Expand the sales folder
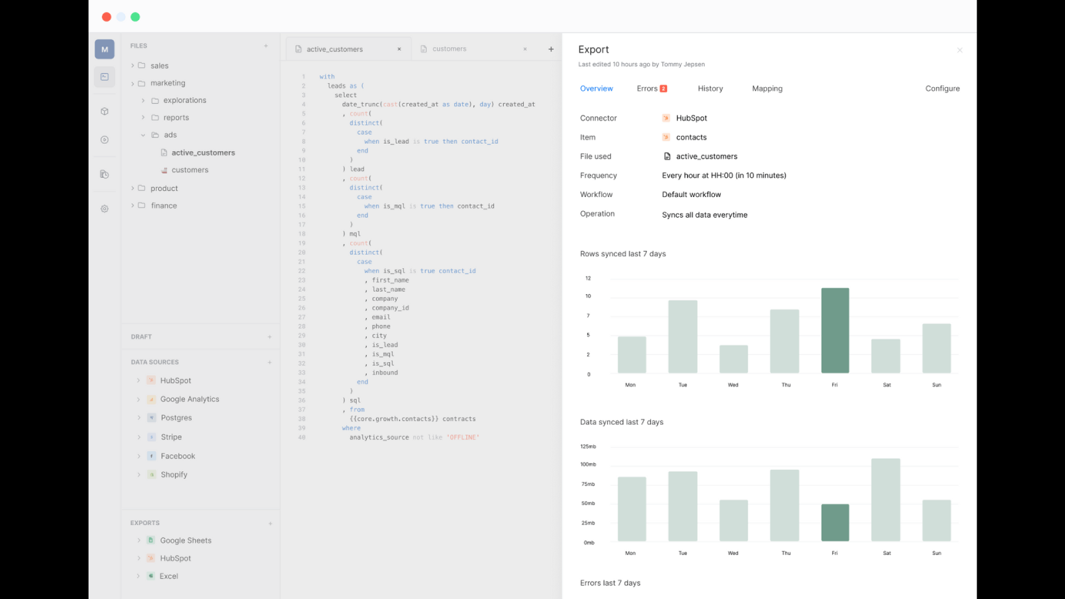Screen dimensions: 1065x599 (133, 66)
